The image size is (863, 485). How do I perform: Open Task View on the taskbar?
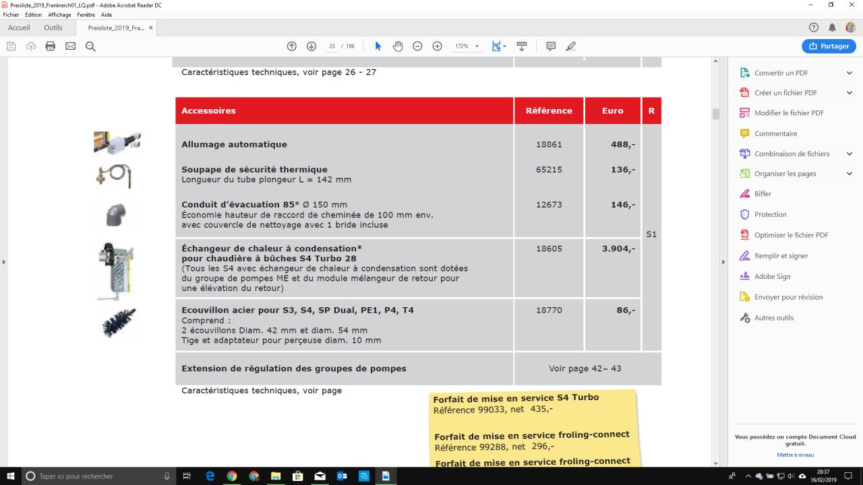pos(187,476)
